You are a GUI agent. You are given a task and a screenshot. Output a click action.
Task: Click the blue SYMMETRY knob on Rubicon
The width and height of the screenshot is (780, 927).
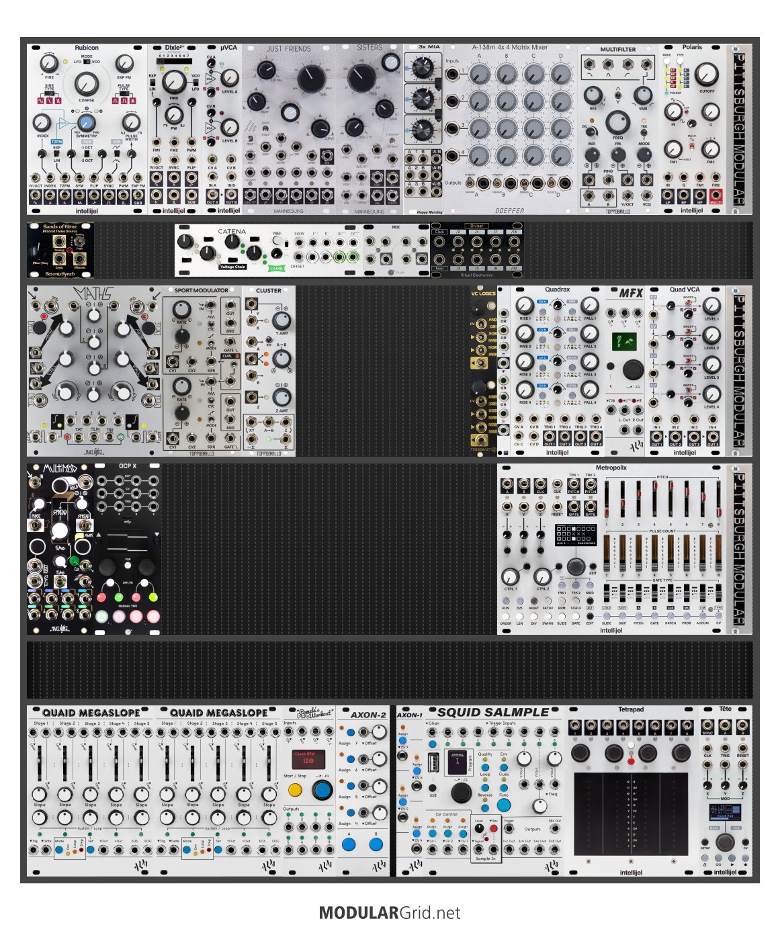tap(85, 122)
